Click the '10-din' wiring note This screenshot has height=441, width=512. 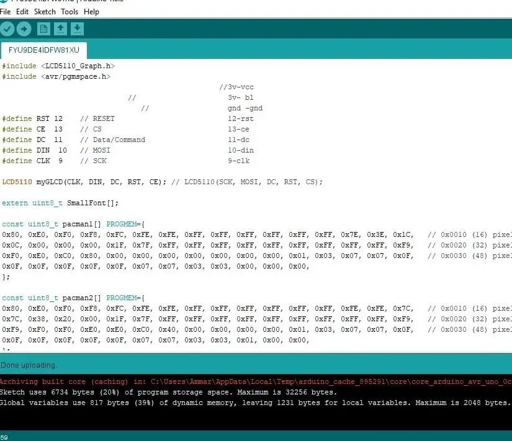tap(241, 150)
